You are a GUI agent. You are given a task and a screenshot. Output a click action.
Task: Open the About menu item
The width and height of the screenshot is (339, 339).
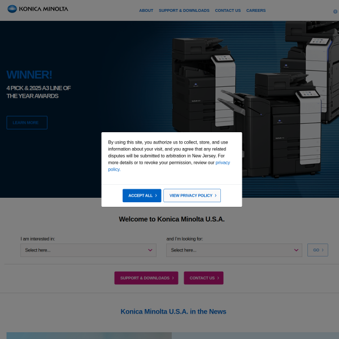[146, 10]
